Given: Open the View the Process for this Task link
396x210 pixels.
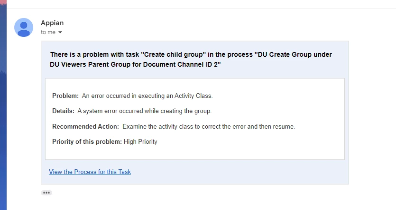Looking at the screenshot, I should pos(90,172).
